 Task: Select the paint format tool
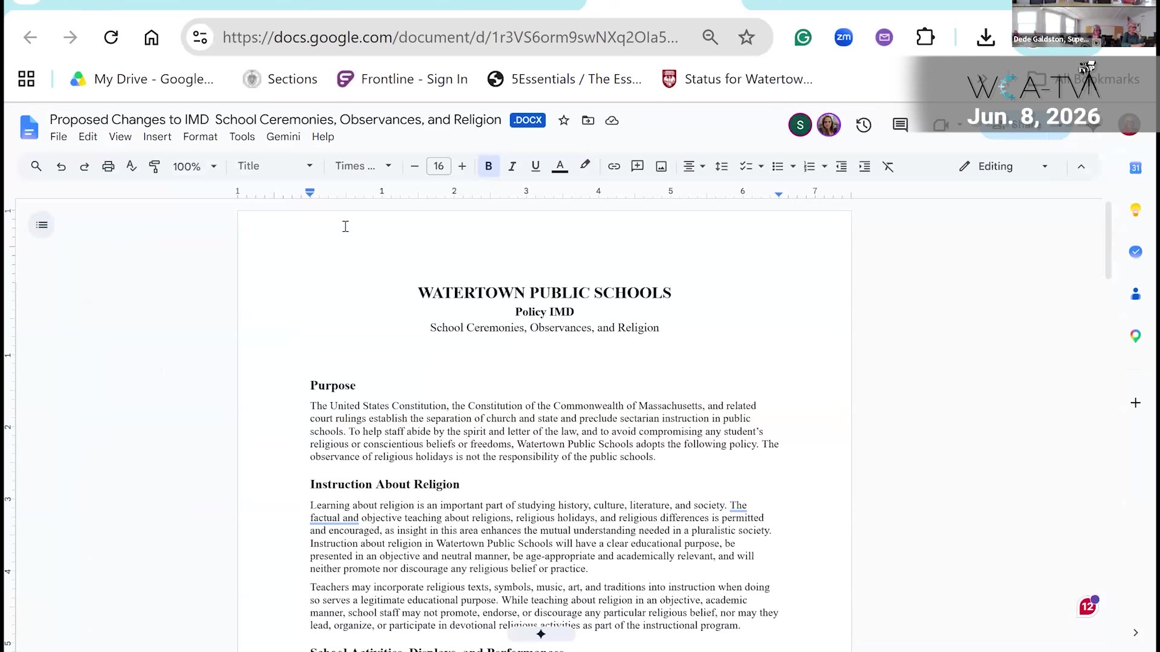tap(155, 166)
